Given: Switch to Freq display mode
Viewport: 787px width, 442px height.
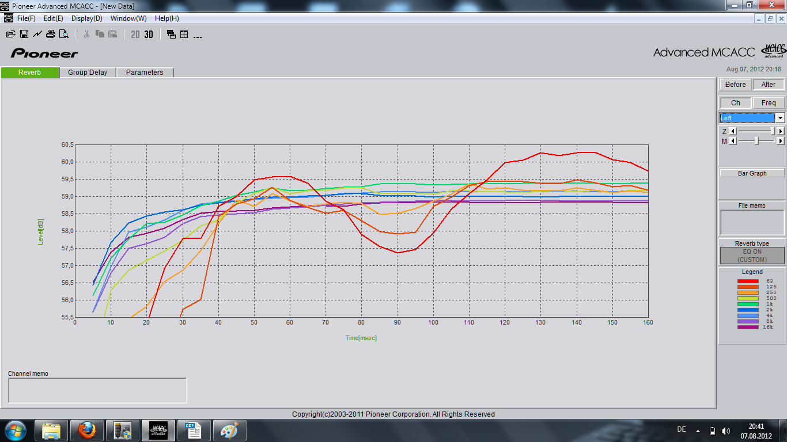Looking at the screenshot, I should 768,103.
